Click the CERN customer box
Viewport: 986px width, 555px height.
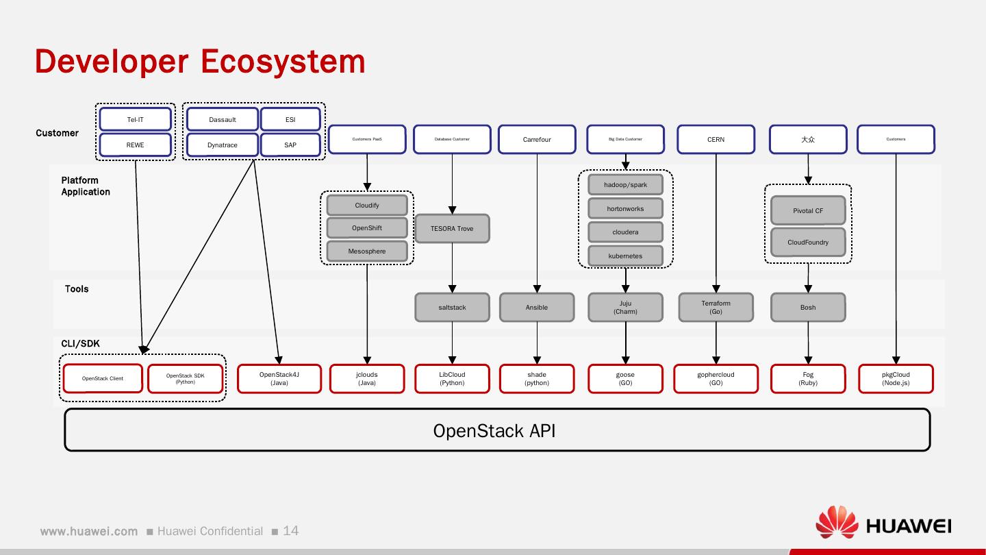point(716,139)
